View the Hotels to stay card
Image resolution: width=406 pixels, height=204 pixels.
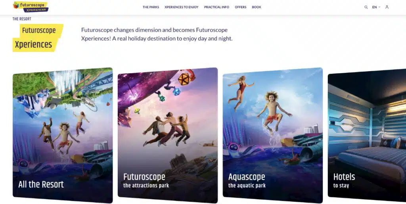[367, 135]
